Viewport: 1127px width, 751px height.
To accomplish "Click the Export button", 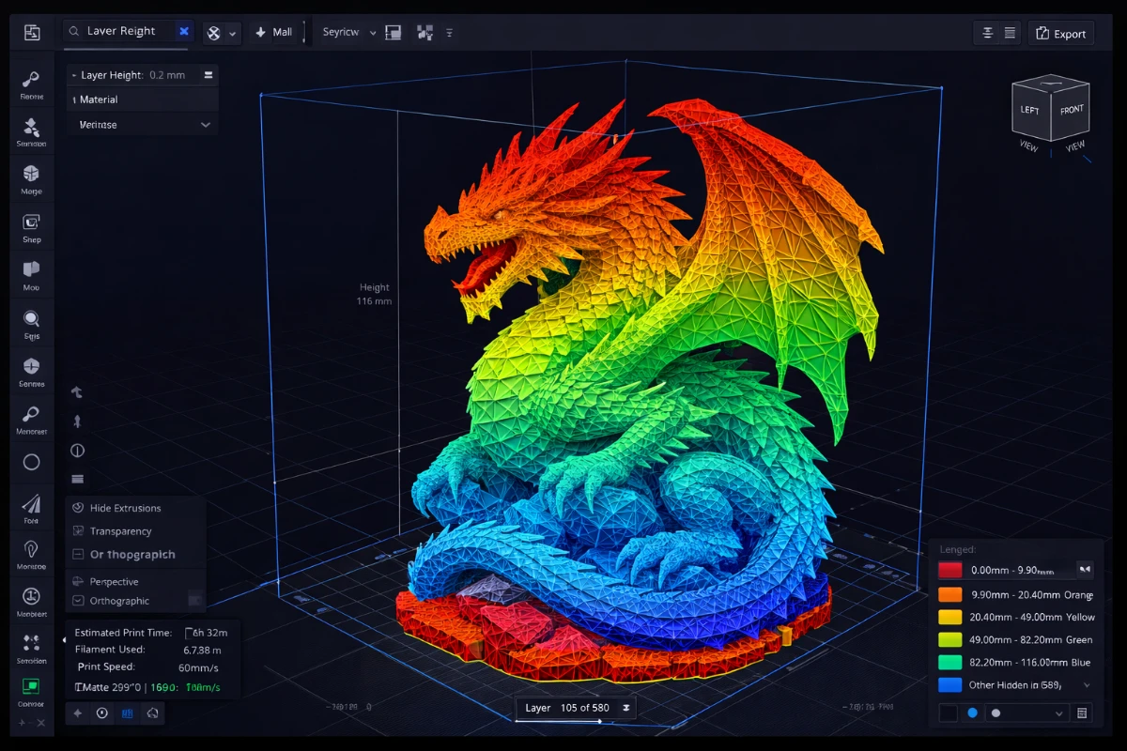I will pyautogui.click(x=1061, y=33).
